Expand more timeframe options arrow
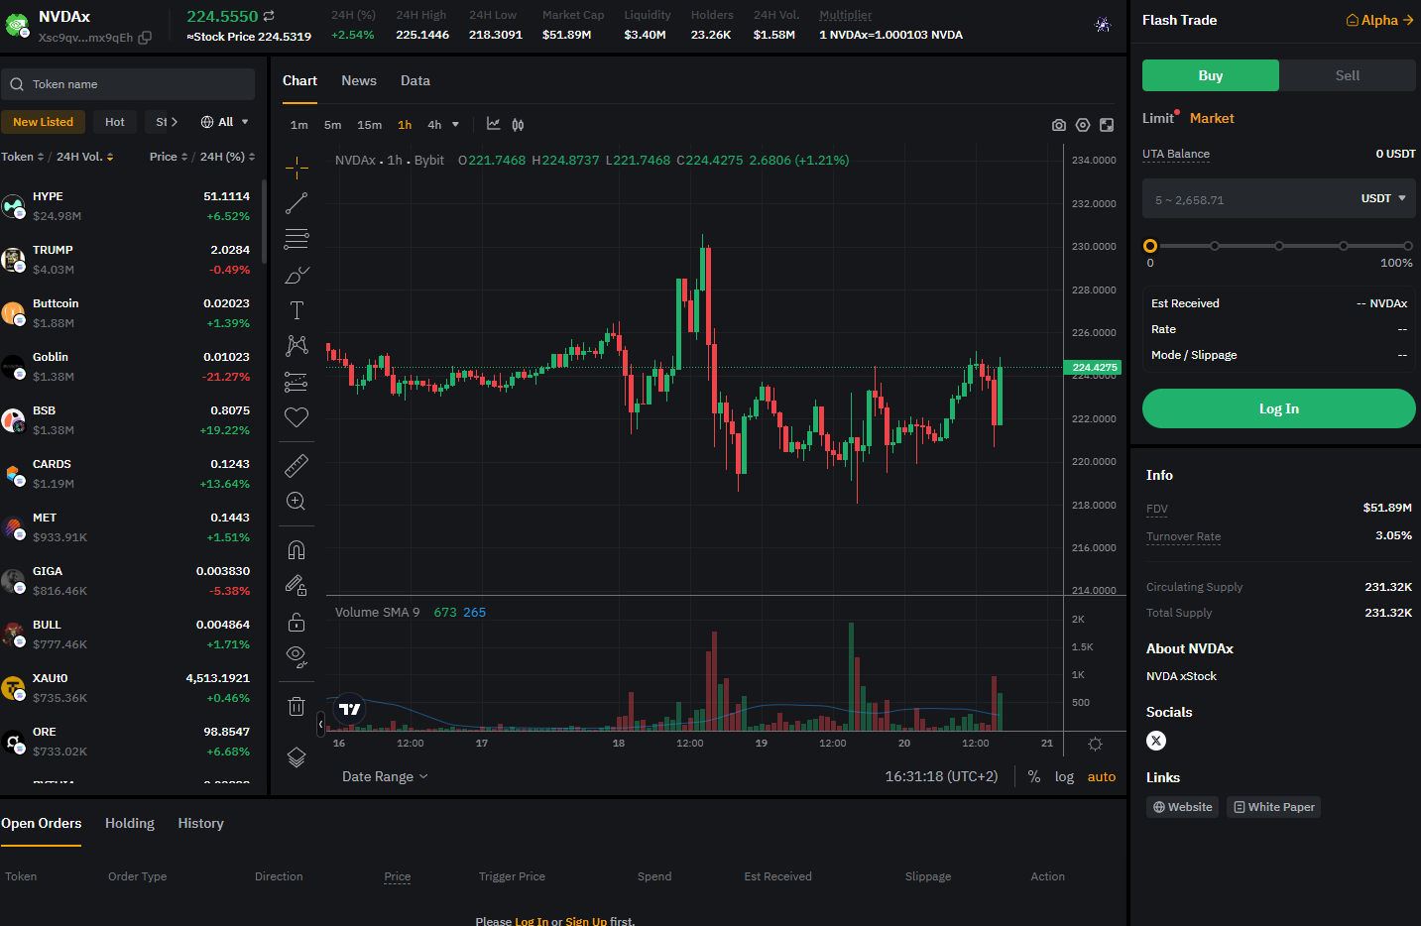1421x926 pixels. click(x=456, y=125)
